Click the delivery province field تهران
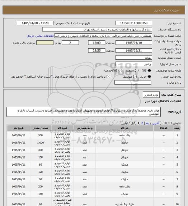This screenshot has height=206, width=188. [x=134, y=58]
